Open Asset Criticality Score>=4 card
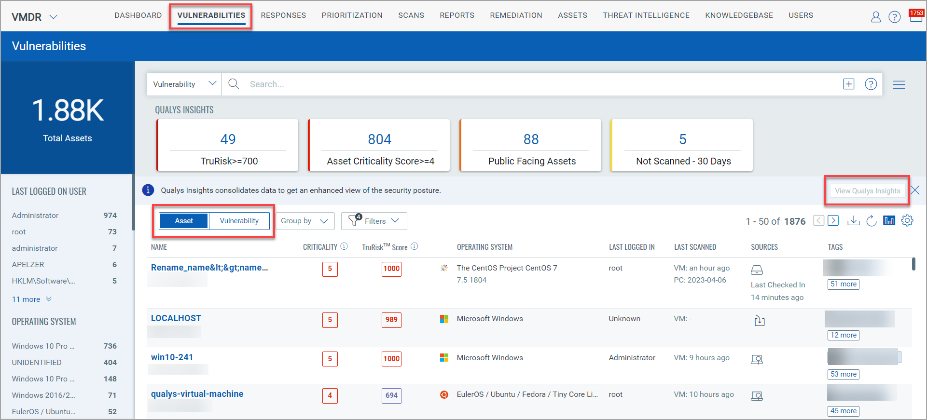Viewport: 927px width, 420px height. 379,145
